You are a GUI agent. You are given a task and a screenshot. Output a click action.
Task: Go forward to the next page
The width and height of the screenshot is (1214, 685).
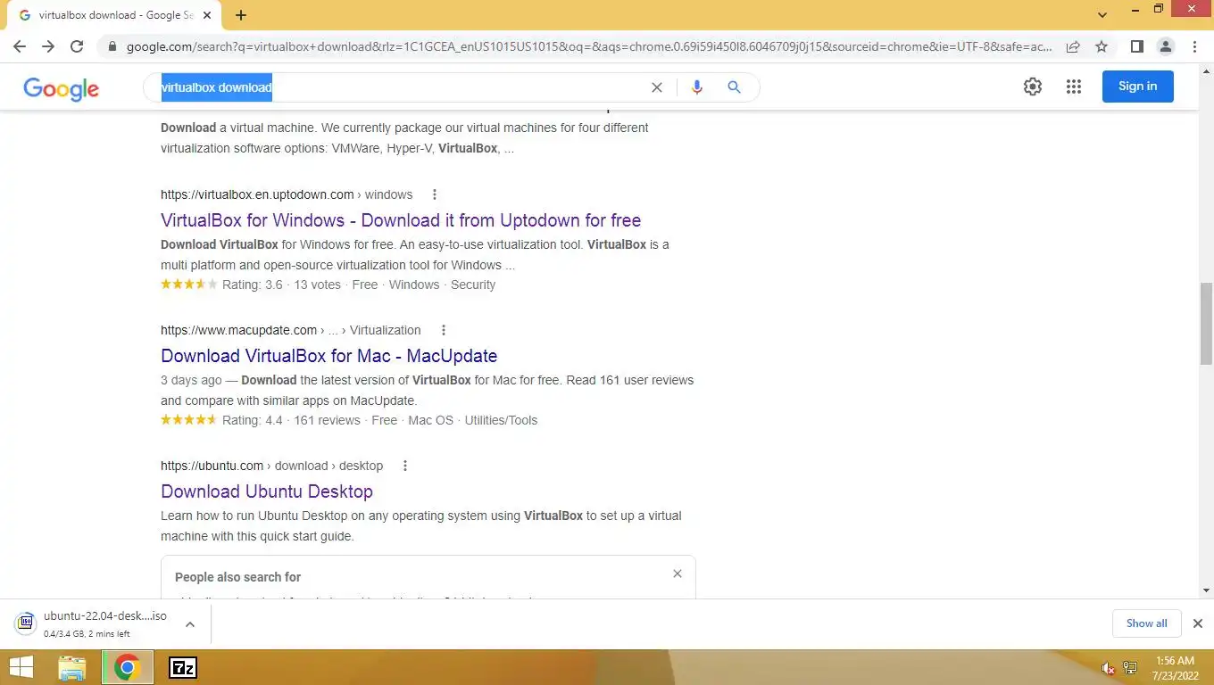(48, 46)
